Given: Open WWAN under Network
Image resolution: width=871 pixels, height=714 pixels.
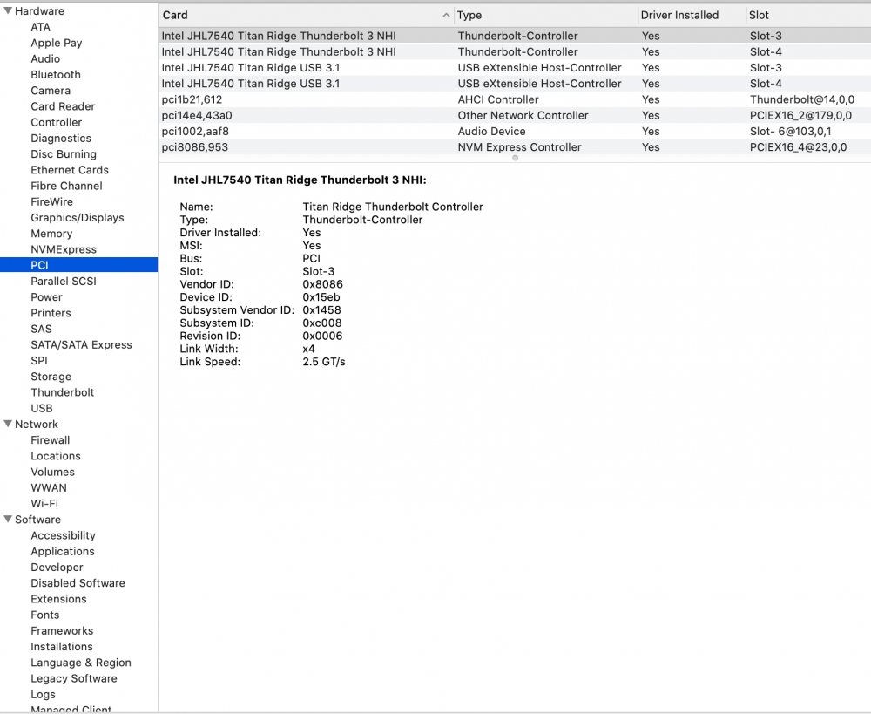Looking at the screenshot, I should click(48, 487).
